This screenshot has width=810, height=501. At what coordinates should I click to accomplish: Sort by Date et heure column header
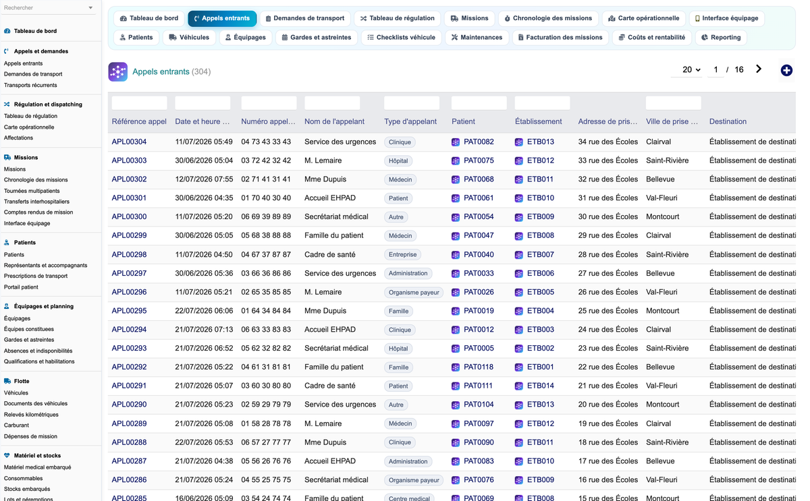tap(202, 121)
